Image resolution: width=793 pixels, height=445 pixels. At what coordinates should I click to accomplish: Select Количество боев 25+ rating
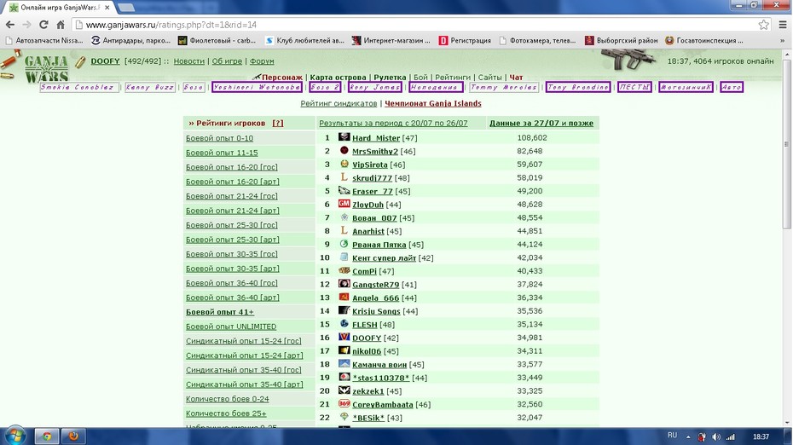226,413
